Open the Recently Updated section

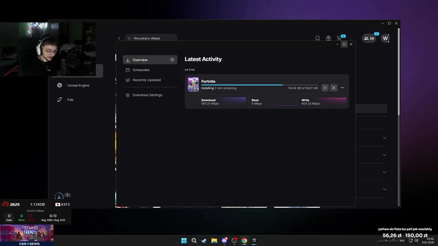pos(150,80)
